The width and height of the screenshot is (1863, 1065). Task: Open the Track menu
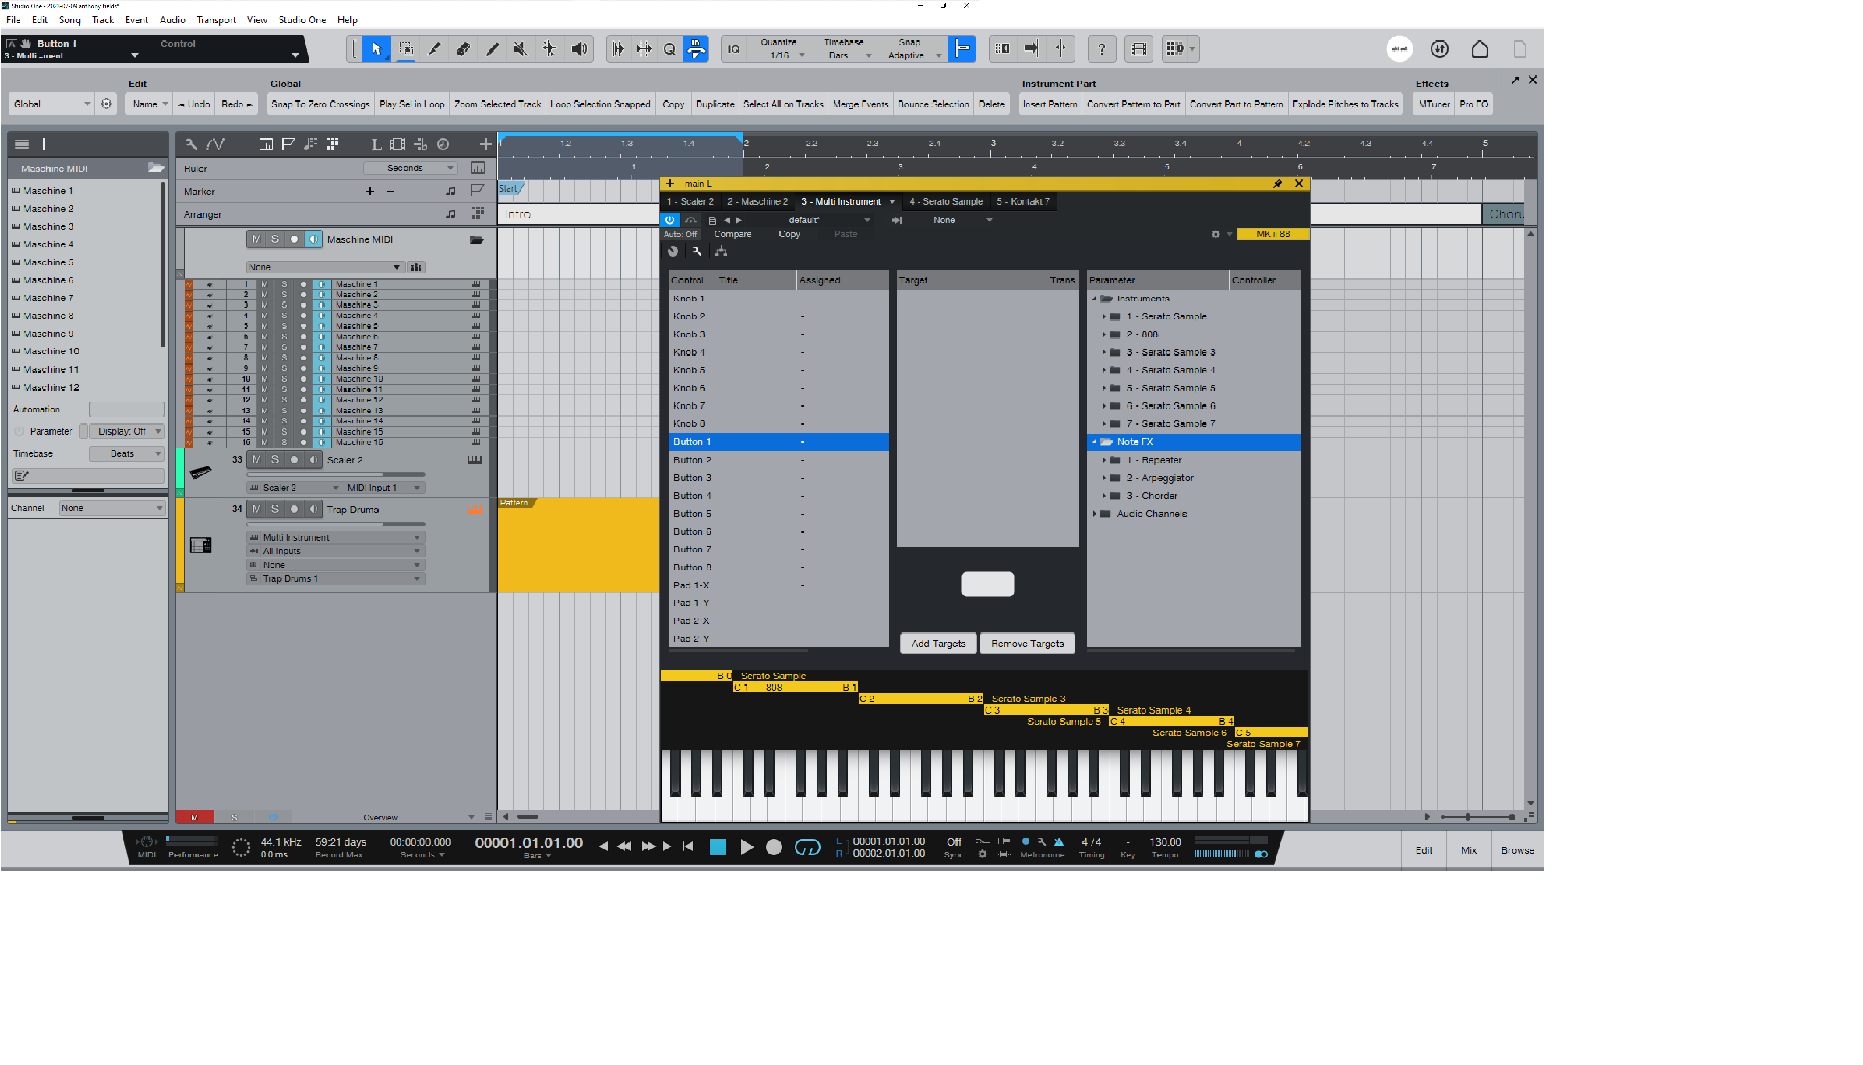(103, 20)
